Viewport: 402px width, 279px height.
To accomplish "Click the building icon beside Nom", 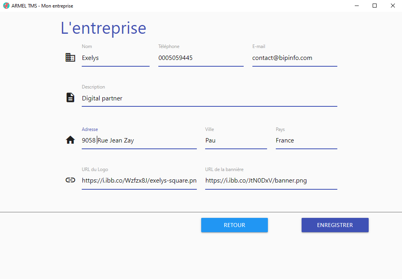I will (70, 58).
